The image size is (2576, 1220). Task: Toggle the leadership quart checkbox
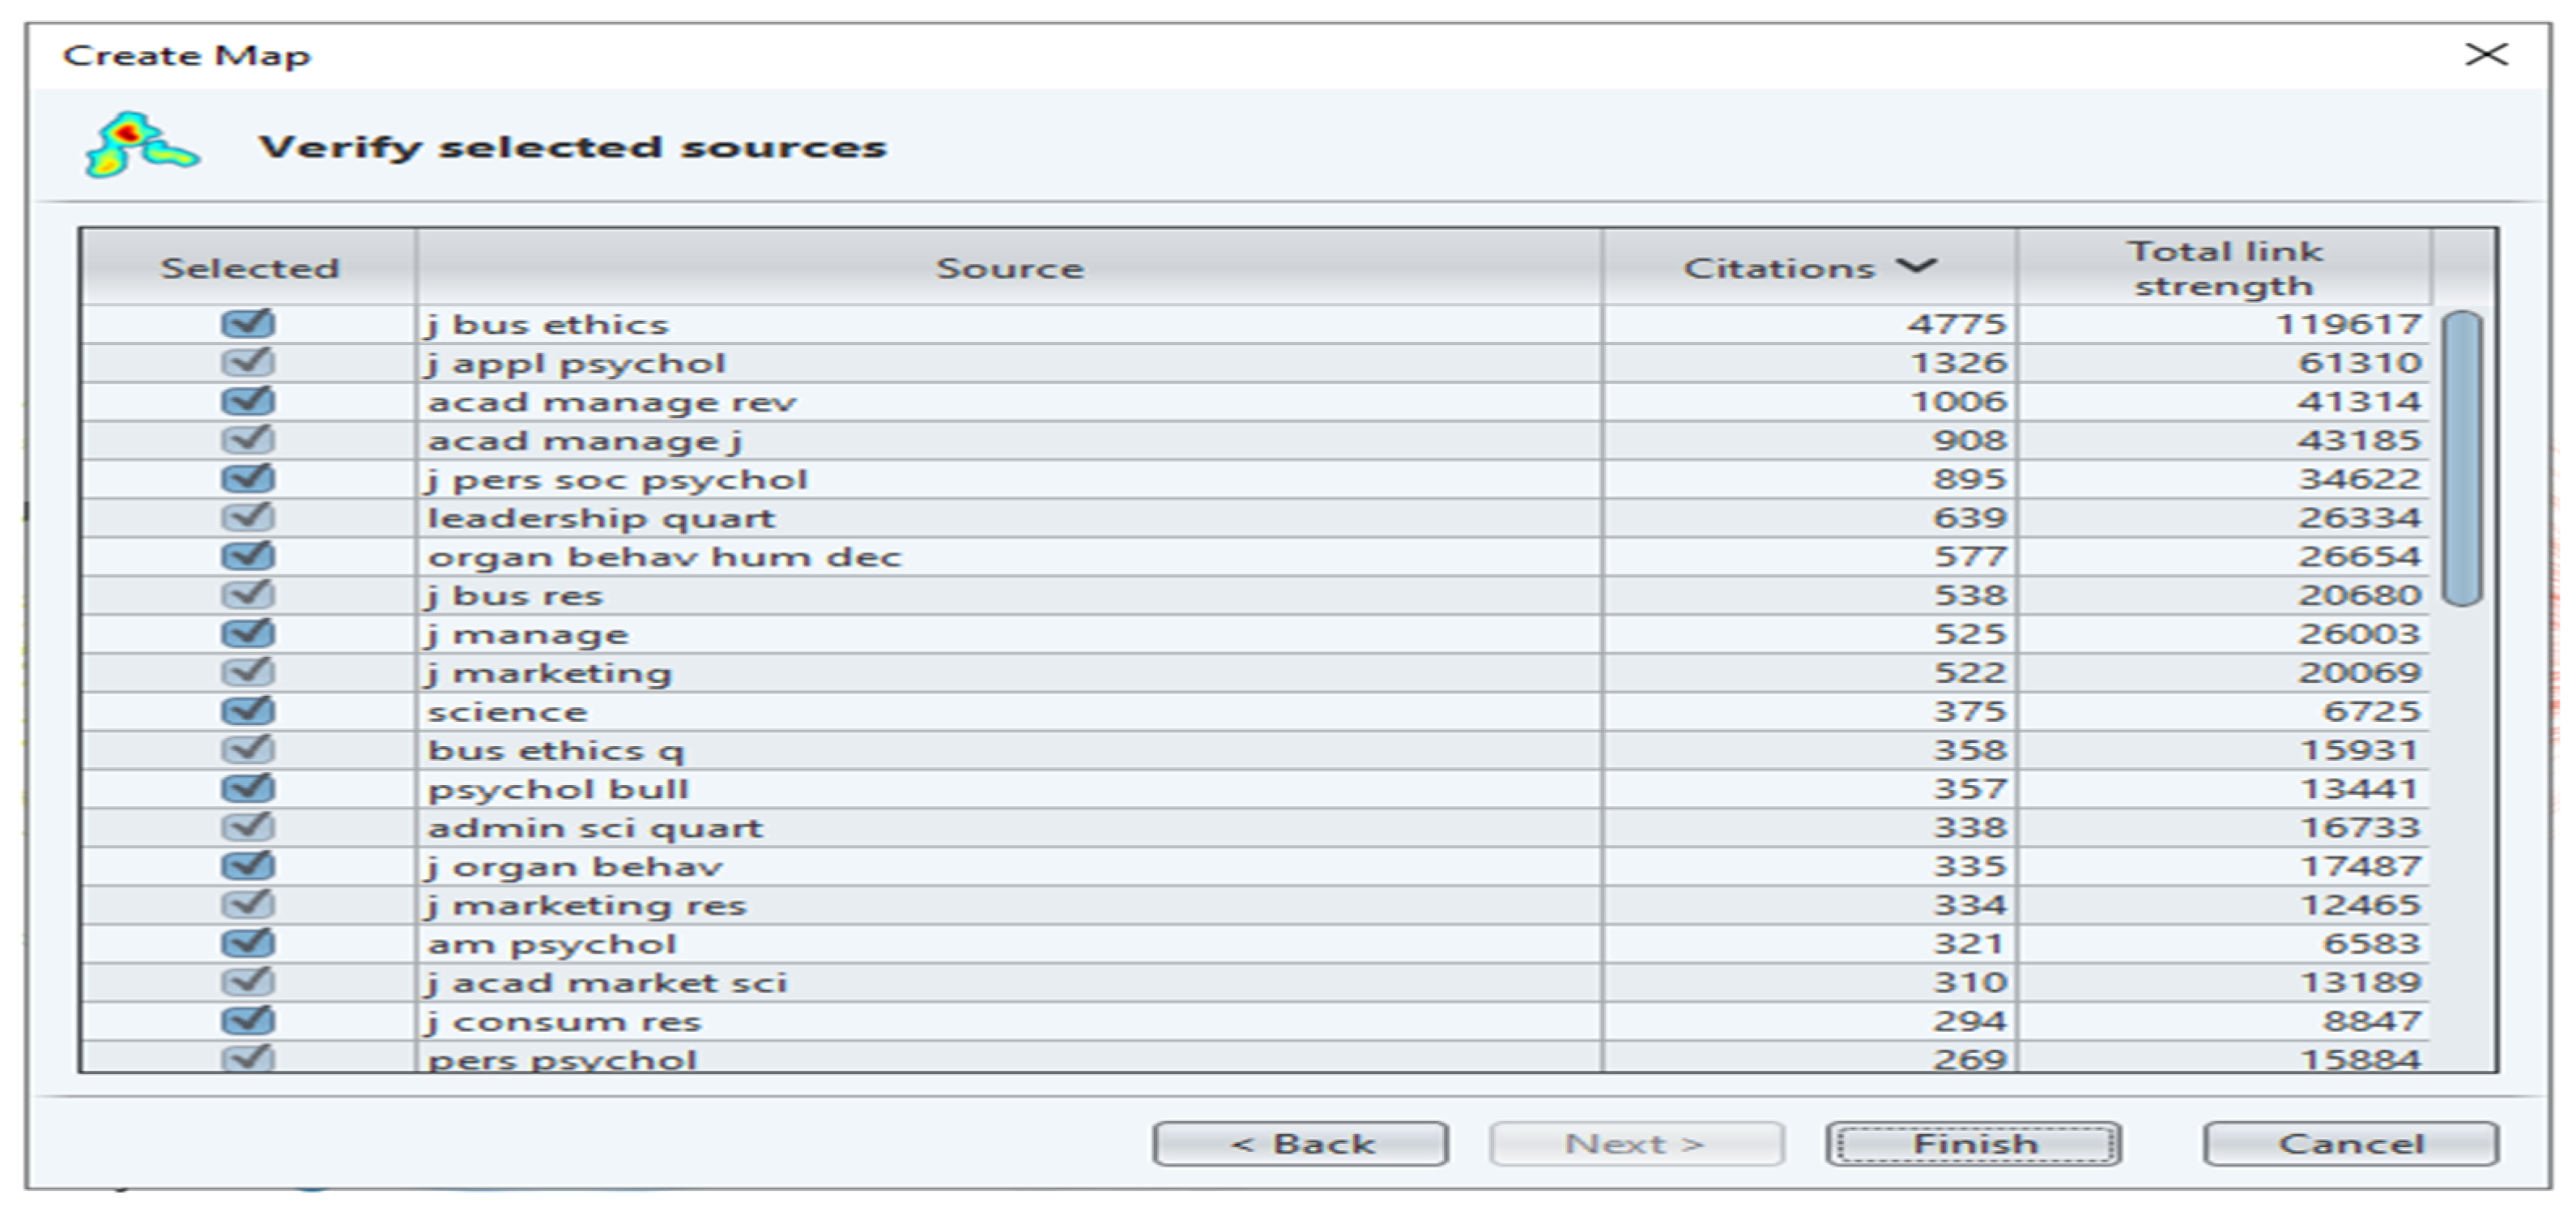pos(248,517)
